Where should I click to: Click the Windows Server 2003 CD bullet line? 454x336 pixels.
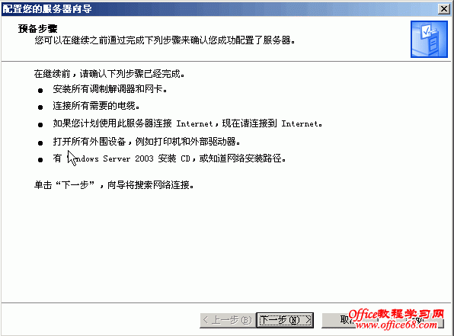pos(169,158)
